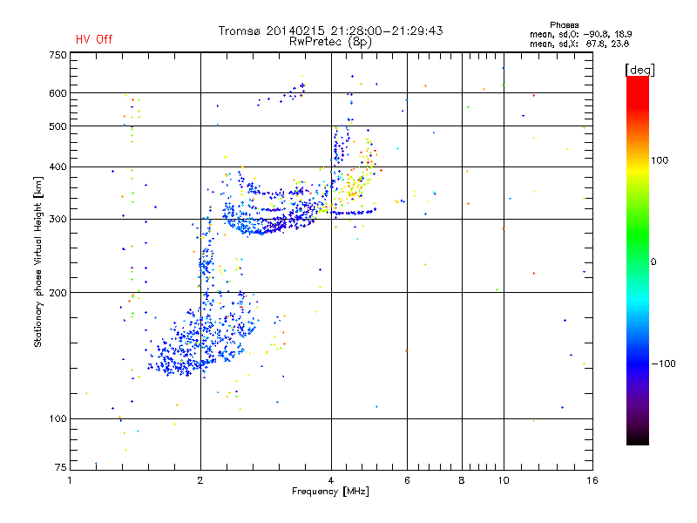This screenshot has height=523, width=697.
Task: Click the x-axis tick label '4'
Action: (331, 480)
